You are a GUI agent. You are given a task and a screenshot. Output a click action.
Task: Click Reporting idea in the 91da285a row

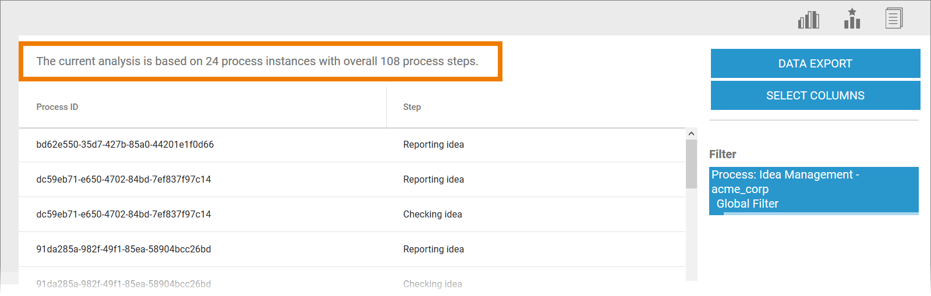coord(433,249)
